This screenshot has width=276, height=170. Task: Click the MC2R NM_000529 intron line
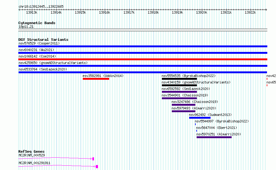(56, 158)
